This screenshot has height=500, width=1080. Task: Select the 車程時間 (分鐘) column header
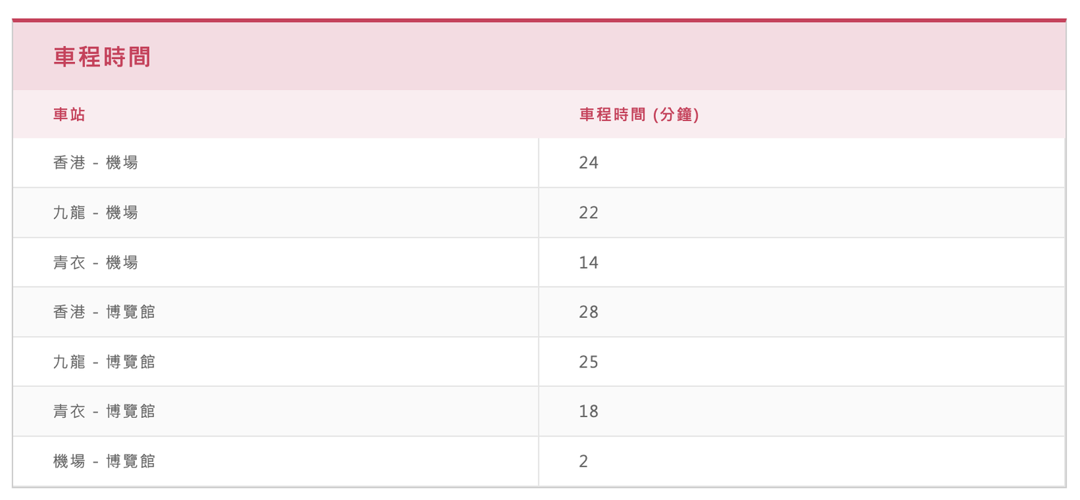[639, 115]
